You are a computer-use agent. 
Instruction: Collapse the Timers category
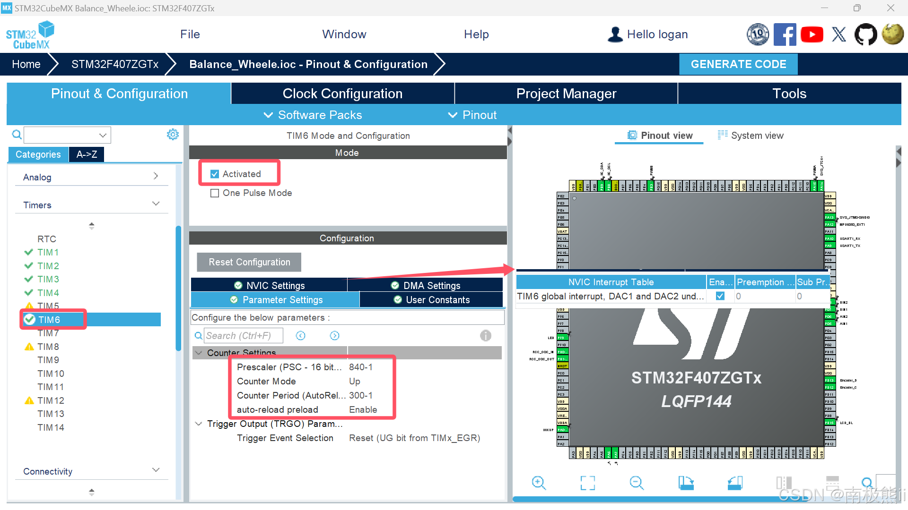[x=156, y=204]
